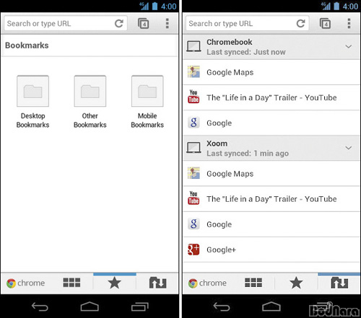Tap the reload icon in left screen's URL bar
Image resolution: width=361 pixels, height=318 pixels.
tap(119, 24)
